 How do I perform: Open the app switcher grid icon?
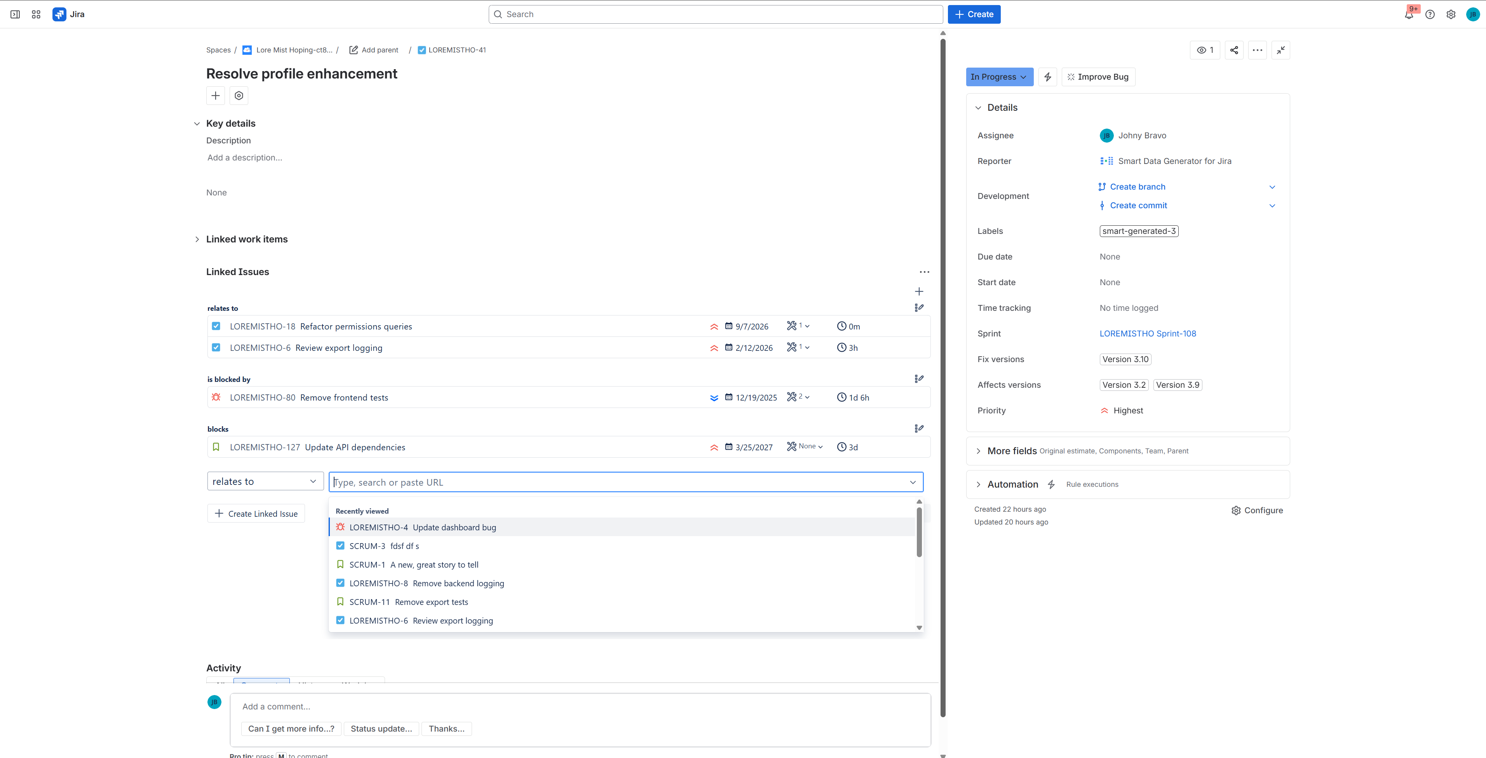37,14
